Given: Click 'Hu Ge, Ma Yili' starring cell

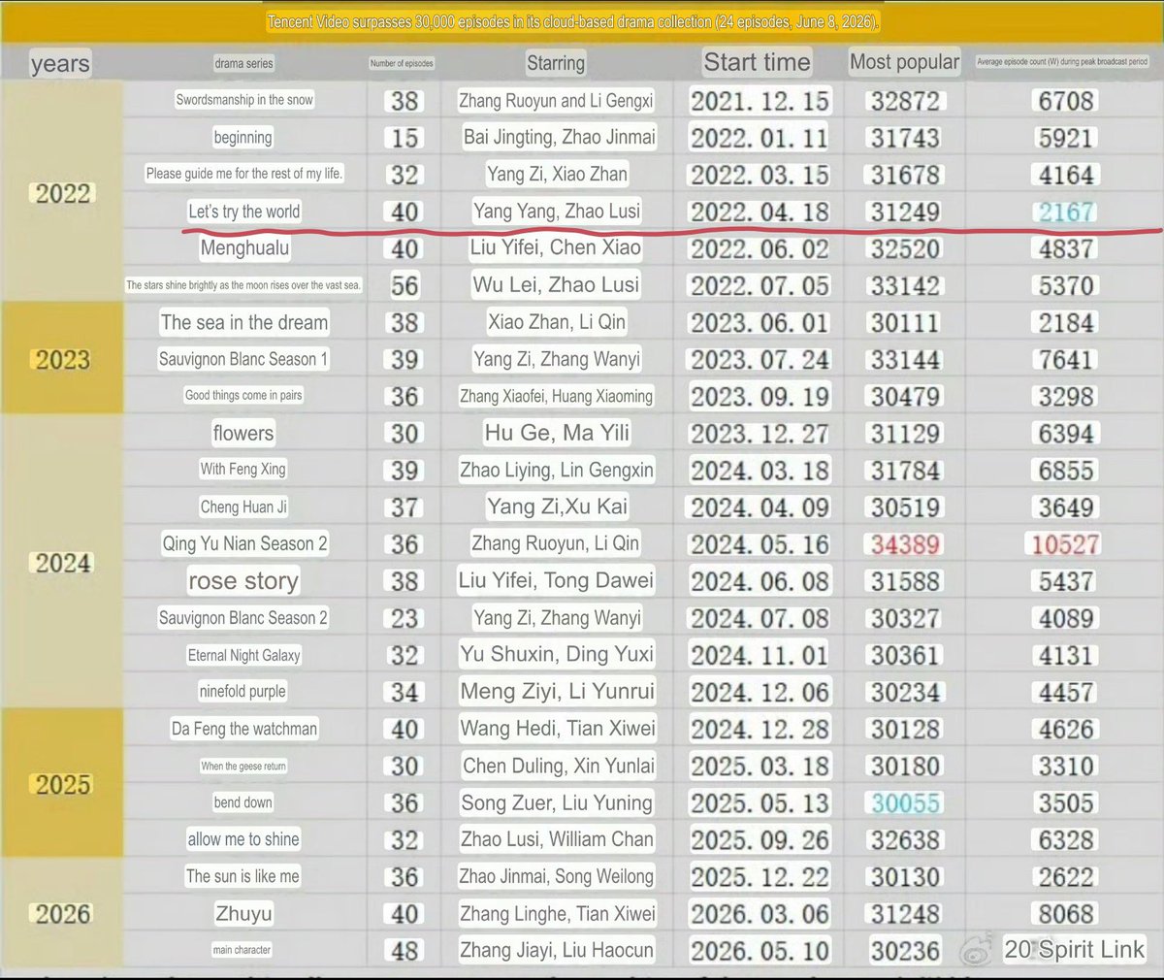Looking at the screenshot, I should (x=557, y=433).
